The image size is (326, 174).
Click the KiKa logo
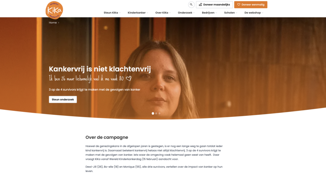click(x=54, y=10)
